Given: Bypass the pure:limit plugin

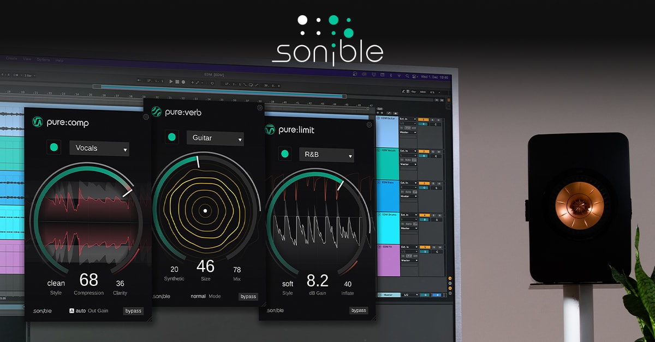Looking at the screenshot, I should [x=359, y=310].
